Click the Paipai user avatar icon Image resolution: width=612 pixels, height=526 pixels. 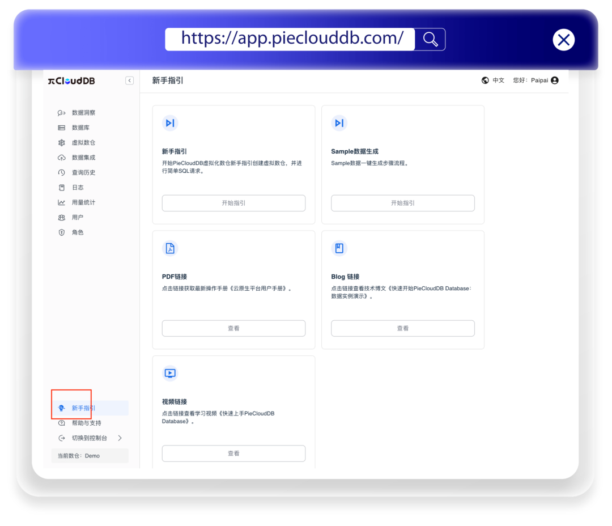point(555,80)
